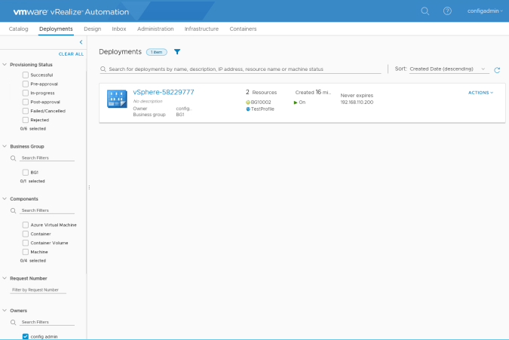The image size is (509, 340).
Task: Click the Components search filter magnifier
Action: (13, 210)
